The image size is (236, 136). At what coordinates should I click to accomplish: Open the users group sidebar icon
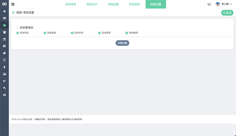(4, 32)
